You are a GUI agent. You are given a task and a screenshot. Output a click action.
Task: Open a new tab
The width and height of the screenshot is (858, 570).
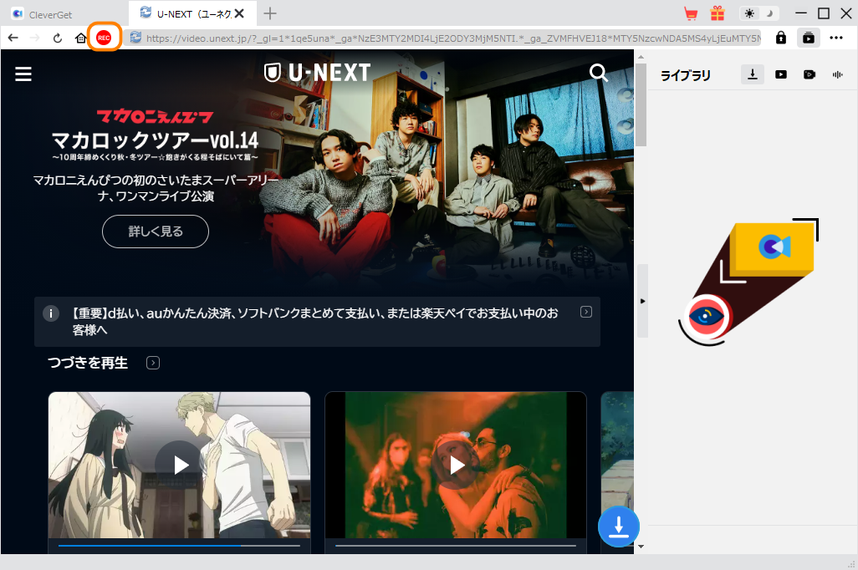[270, 13]
